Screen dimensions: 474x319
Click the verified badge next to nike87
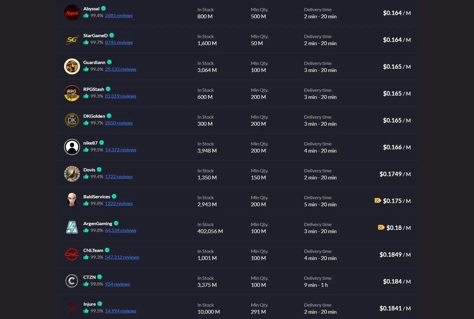click(x=102, y=143)
